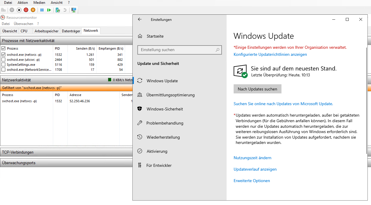Go back using the Settings back arrow
The image size is (371, 205).
pos(140,19)
